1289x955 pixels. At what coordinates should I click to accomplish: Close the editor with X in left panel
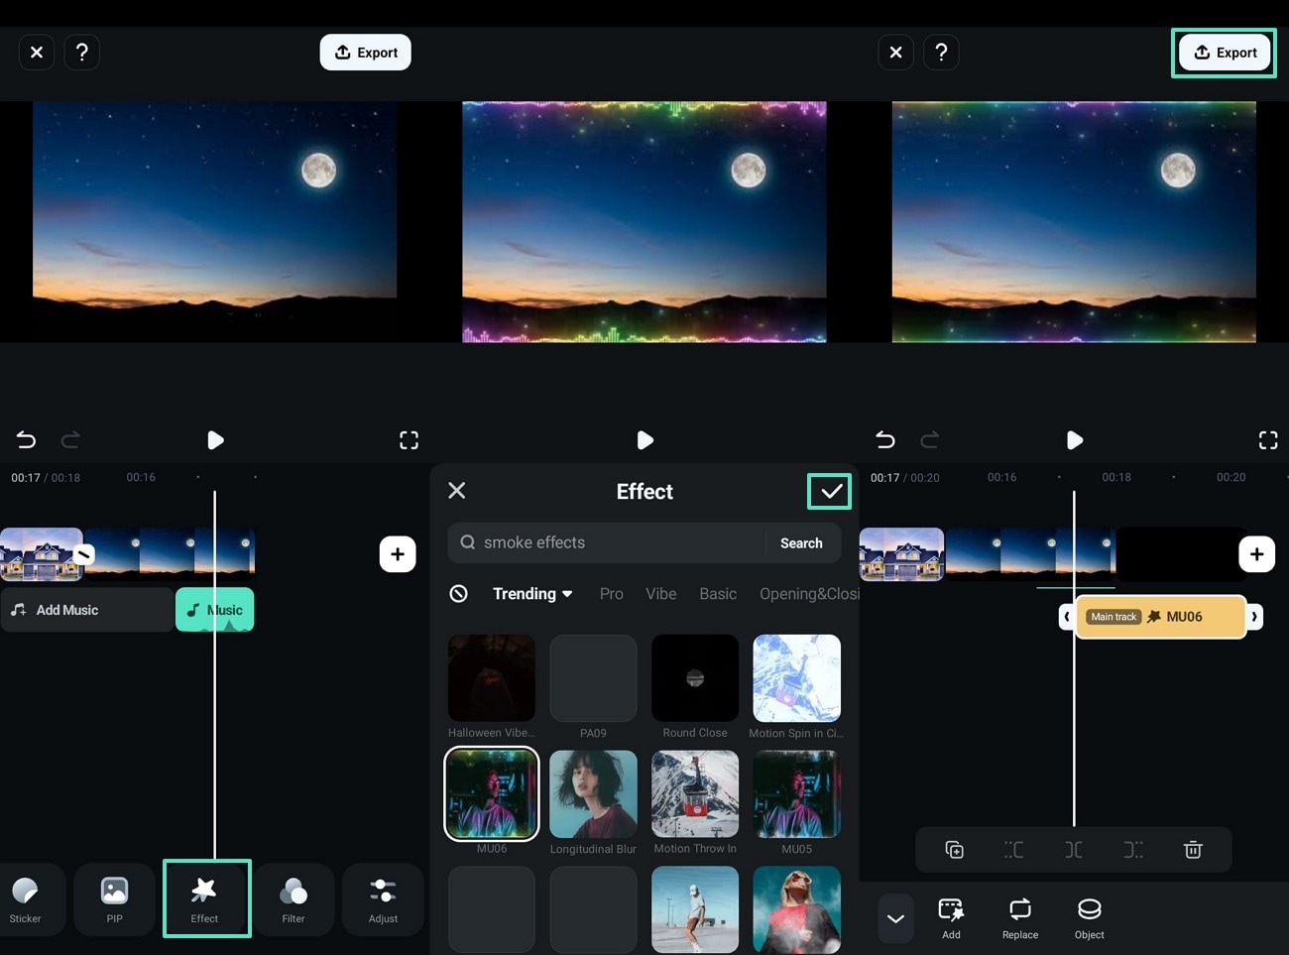[37, 52]
